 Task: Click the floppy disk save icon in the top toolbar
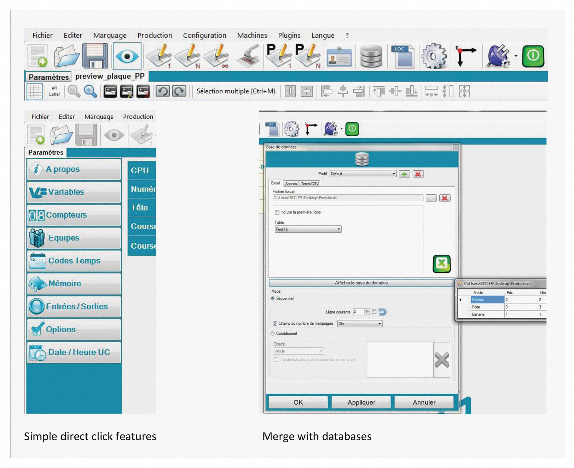(95, 56)
